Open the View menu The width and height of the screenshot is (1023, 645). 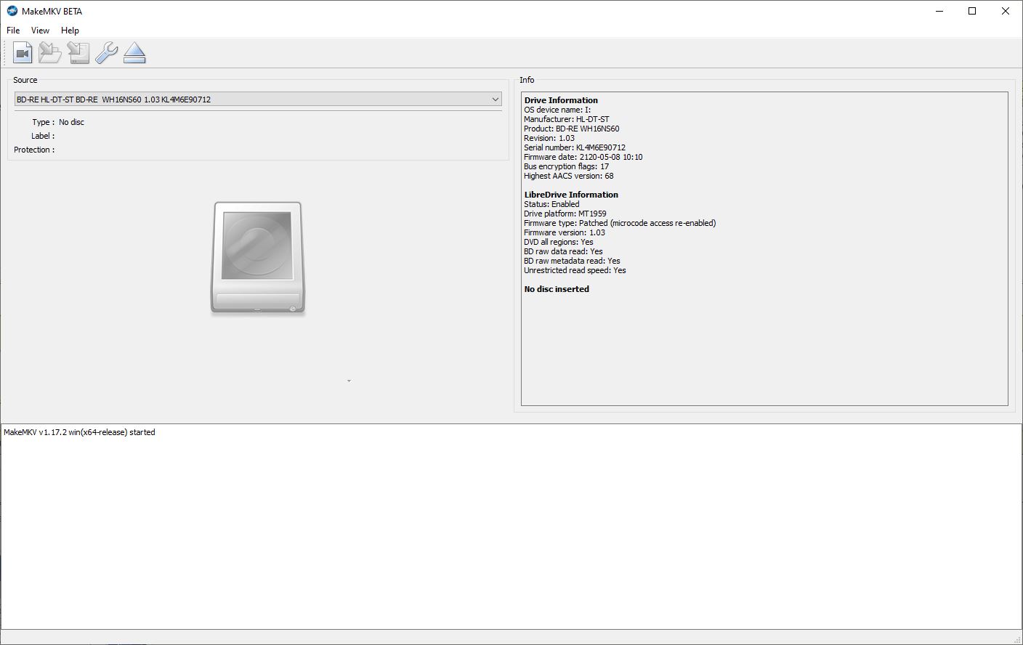pyautogui.click(x=40, y=31)
